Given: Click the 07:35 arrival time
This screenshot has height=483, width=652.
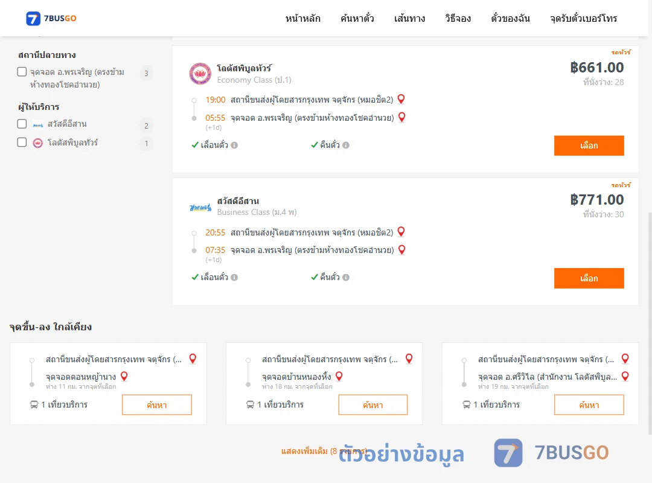Looking at the screenshot, I should [x=215, y=250].
